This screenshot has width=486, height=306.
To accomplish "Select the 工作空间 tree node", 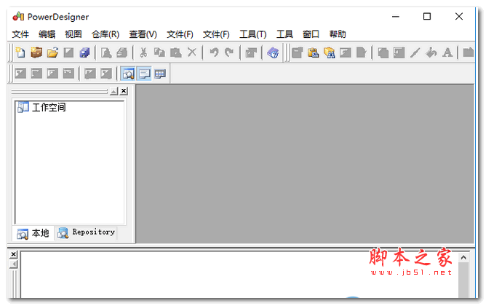I will pyautogui.click(x=49, y=107).
